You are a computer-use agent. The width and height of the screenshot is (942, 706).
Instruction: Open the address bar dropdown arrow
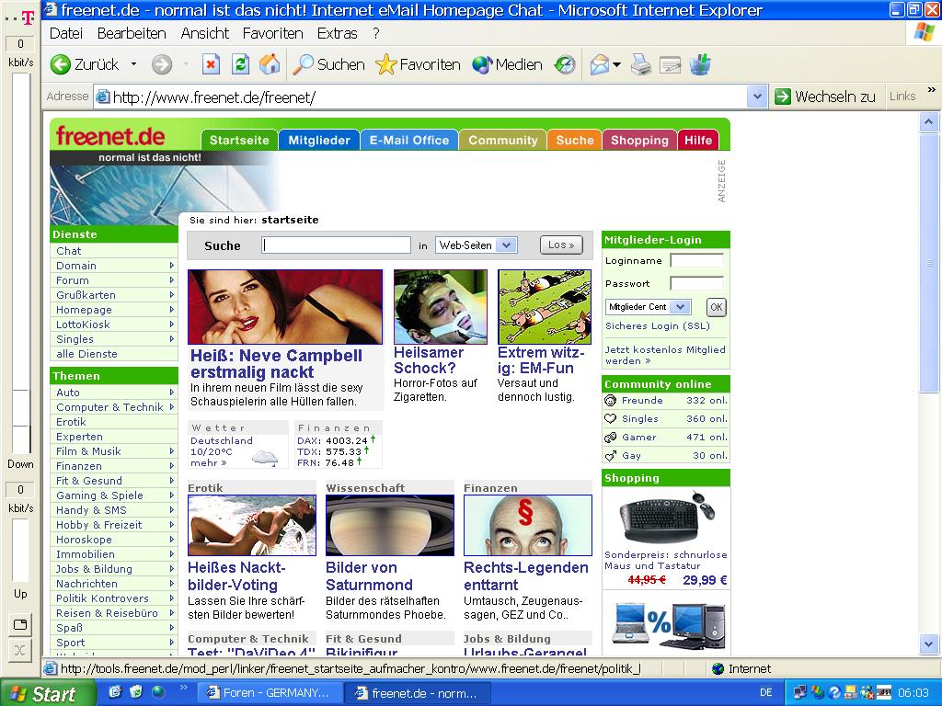click(x=757, y=97)
